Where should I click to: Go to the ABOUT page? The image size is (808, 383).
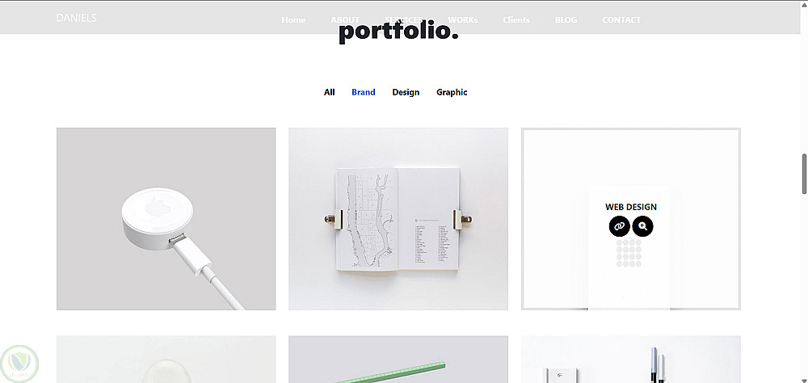click(345, 20)
